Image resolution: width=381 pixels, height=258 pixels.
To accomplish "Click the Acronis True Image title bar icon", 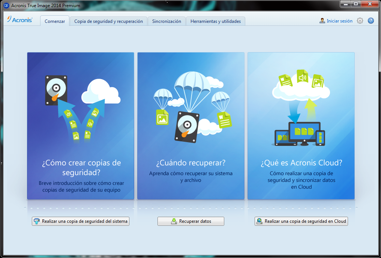I will pos(6,5).
